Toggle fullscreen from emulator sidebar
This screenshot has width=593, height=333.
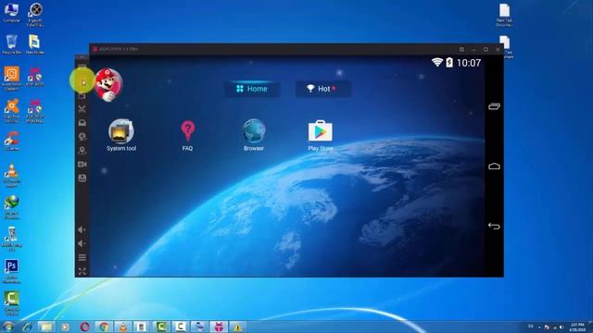coord(82,271)
